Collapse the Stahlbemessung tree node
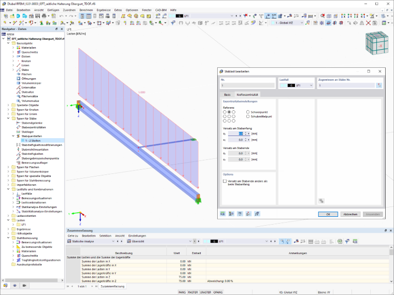The width and height of the screenshot is (394, 295). click(x=8, y=238)
